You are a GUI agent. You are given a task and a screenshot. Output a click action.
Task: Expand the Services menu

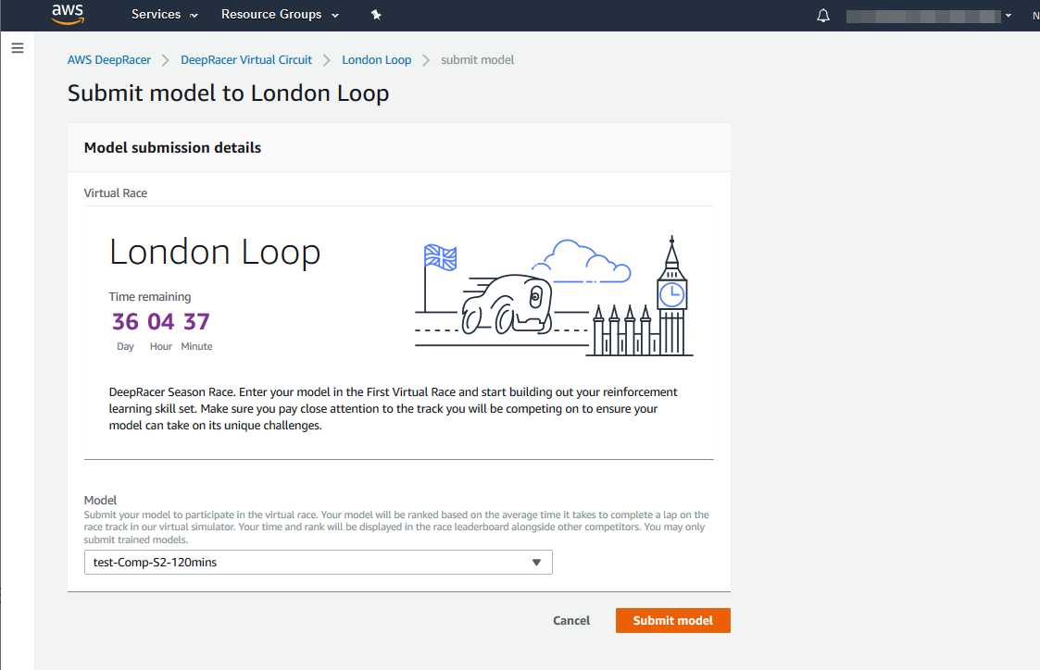164,15
